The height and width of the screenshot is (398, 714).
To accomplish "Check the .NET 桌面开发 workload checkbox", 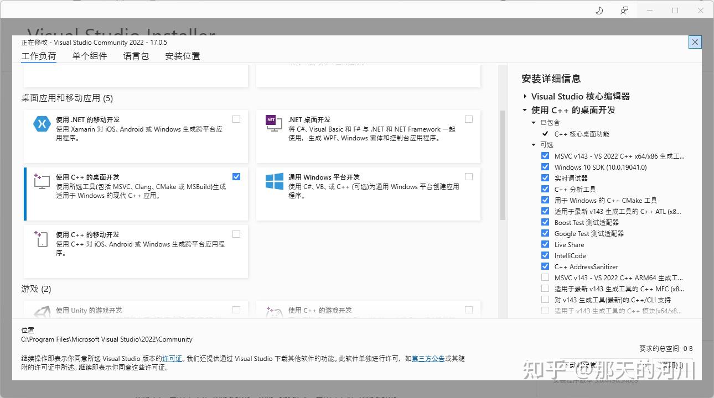I will 469,119.
